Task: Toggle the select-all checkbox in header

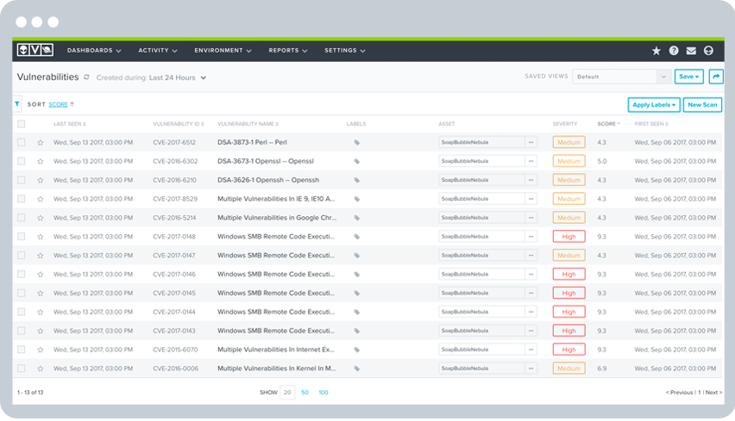Action: (x=22, y=124)
